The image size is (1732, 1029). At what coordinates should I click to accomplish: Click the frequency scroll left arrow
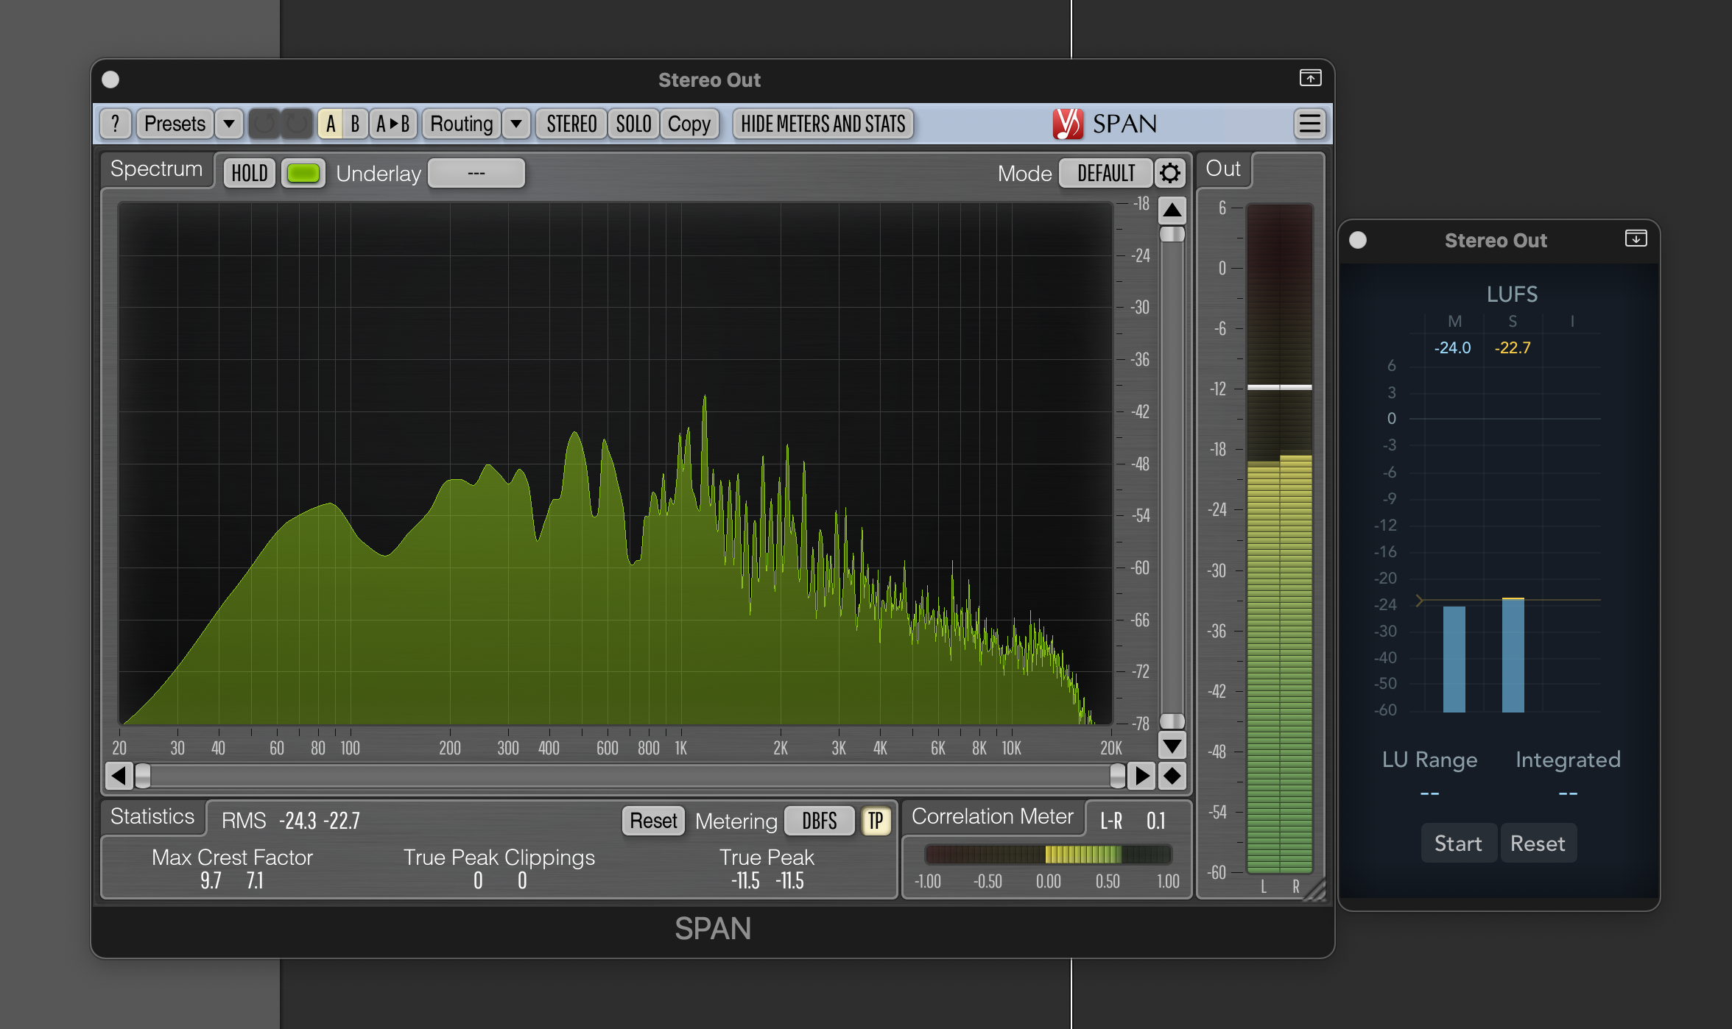point(119,776)
